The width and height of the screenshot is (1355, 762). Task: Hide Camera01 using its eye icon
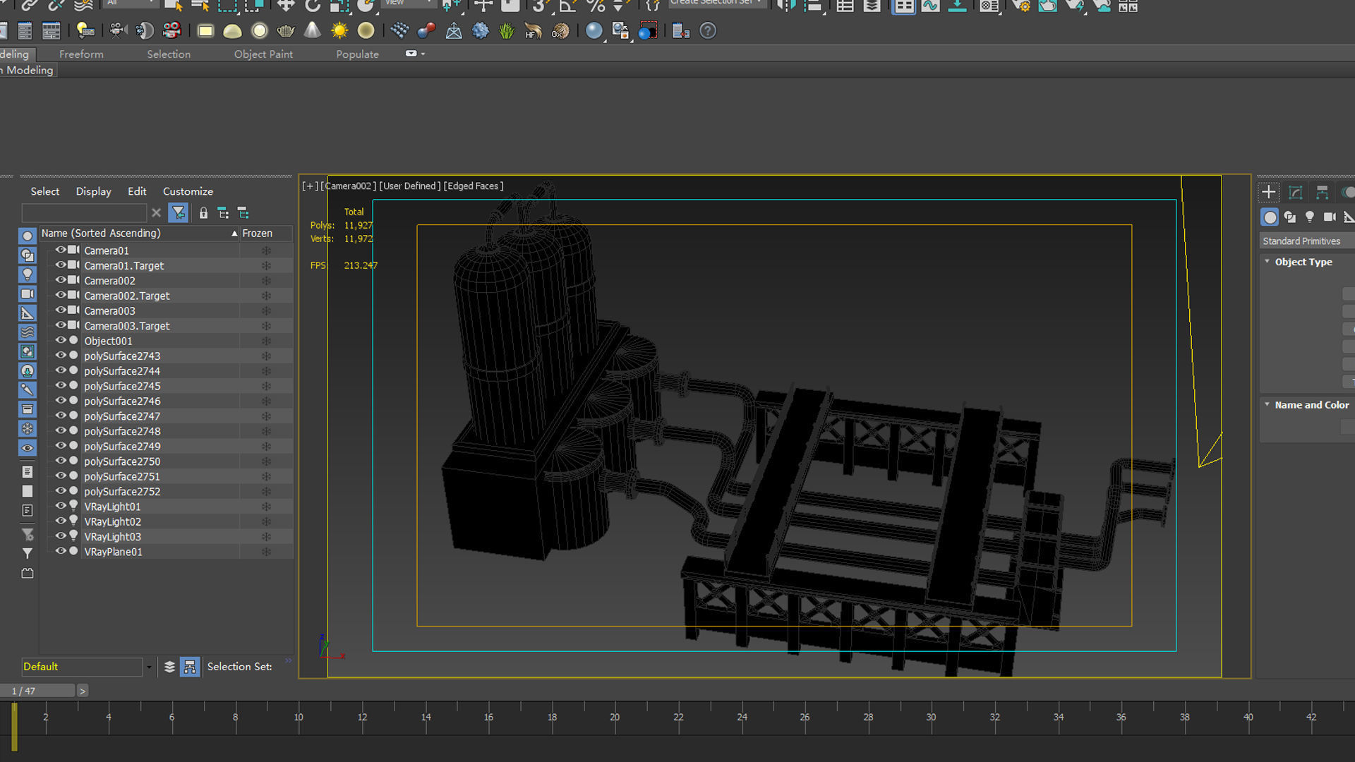(61, 250)
